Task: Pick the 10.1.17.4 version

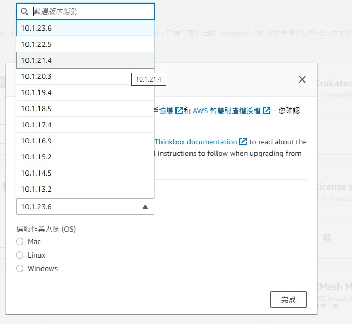Action: coord(85,125)
